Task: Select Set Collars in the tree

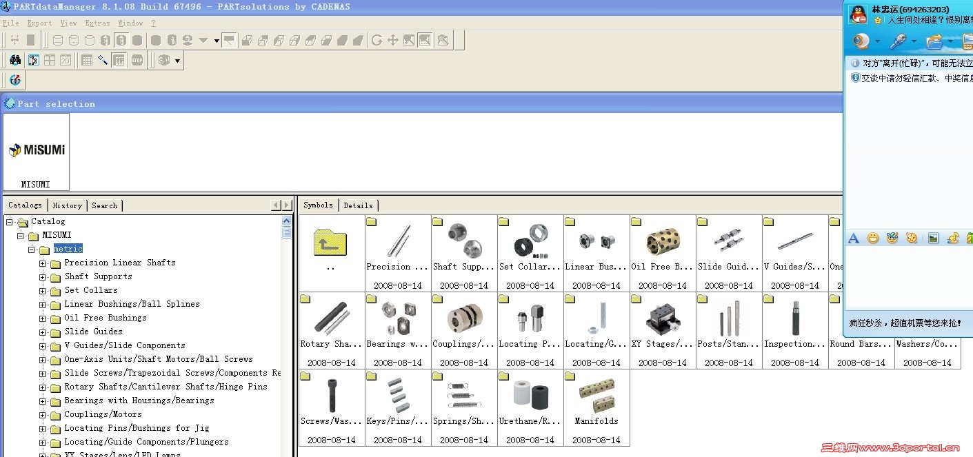Action: click(x=91, y=290)
